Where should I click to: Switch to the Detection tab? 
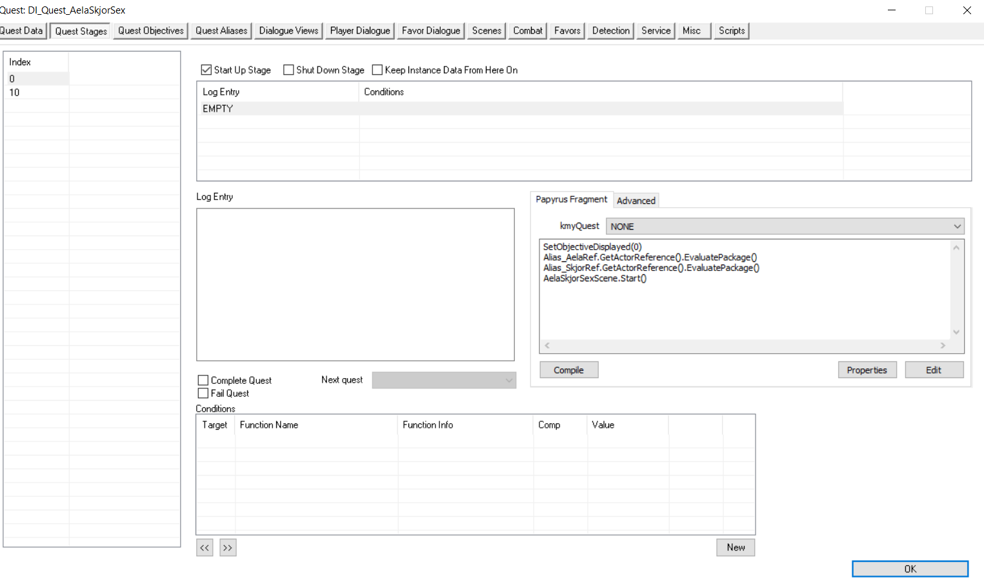coord(611,31)
